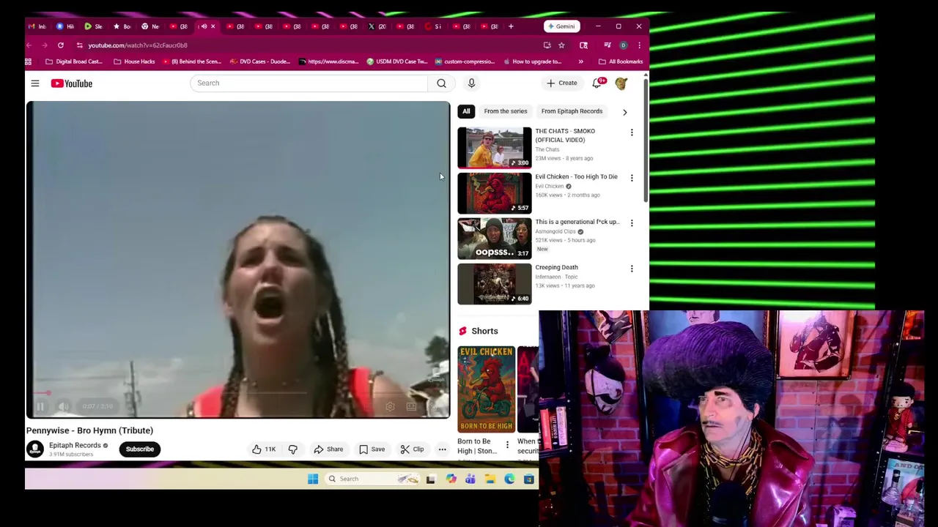Click the video progress bar scrubber
The height and width of the screenshot is (527, 938).
49,393
